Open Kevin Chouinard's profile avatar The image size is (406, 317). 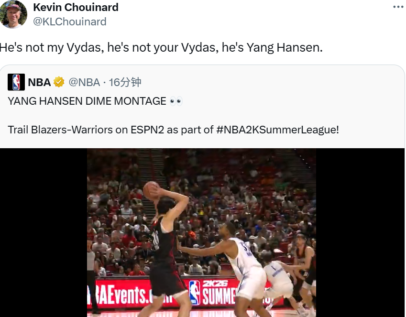click(x=13, y=14)
